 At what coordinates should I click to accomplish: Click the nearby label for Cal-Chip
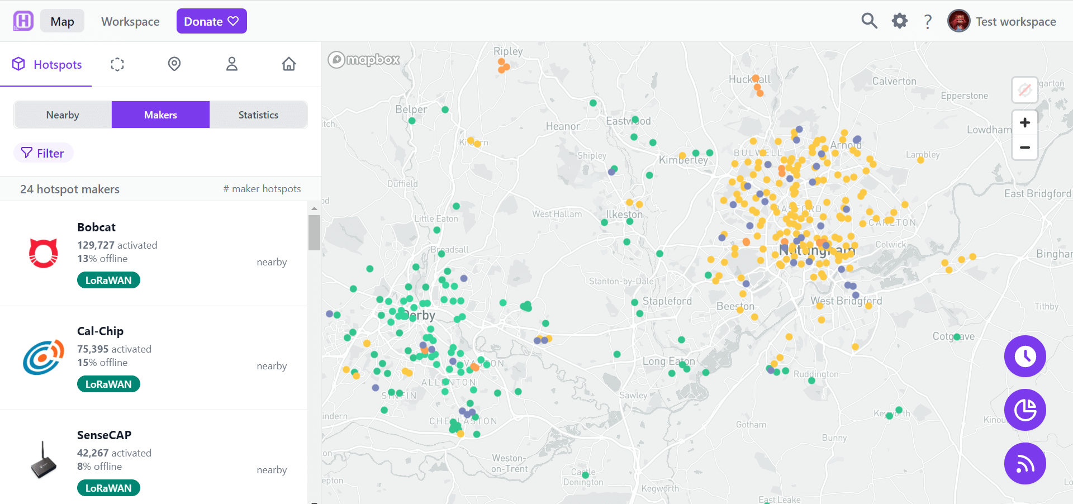point(272,366)
